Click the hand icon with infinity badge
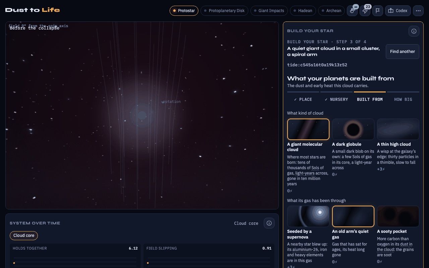429x268 pixels. 352,11
